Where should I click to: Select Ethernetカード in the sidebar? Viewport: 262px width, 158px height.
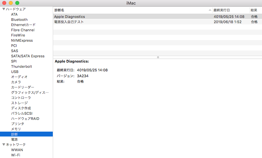pos(23,25)
